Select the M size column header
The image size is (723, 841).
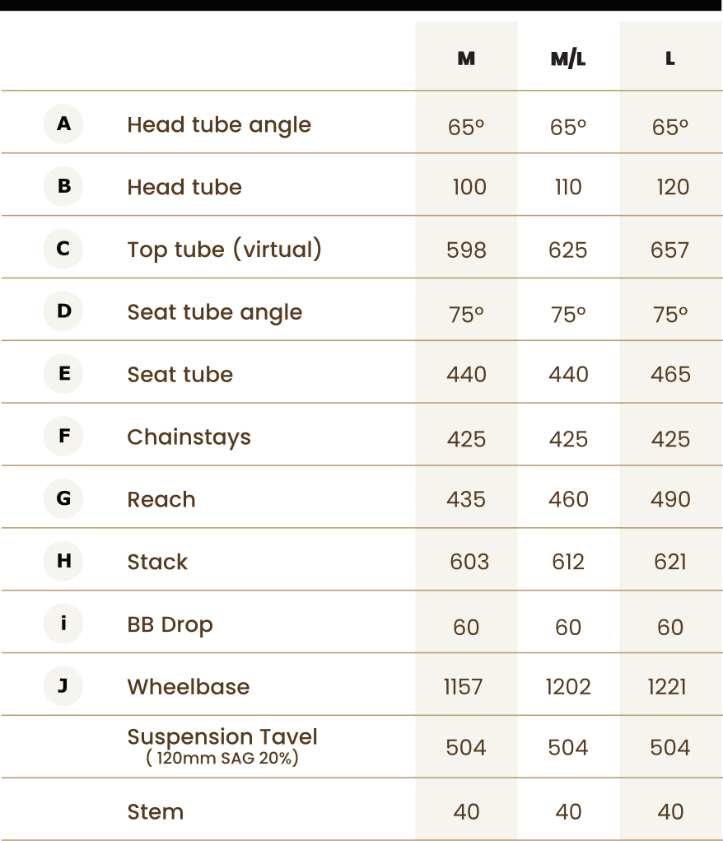tap(466, 58)
